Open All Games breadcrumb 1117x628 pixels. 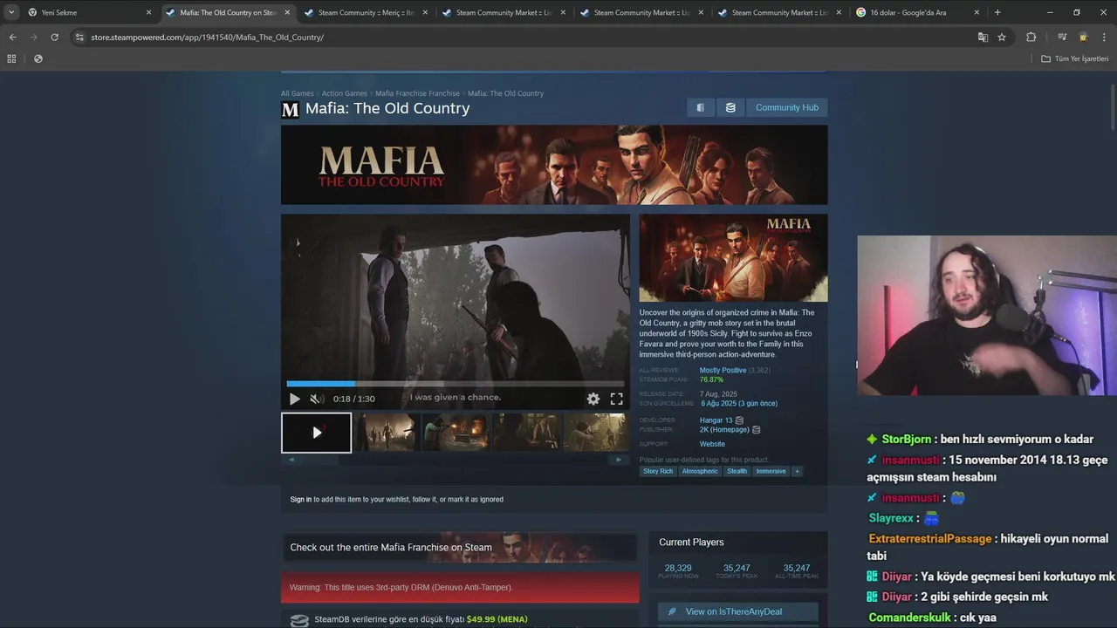(x=297, y=93)
